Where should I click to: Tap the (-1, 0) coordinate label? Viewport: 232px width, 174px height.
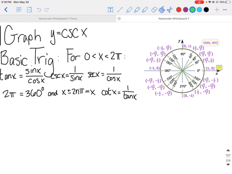click(x=154, y=68)
